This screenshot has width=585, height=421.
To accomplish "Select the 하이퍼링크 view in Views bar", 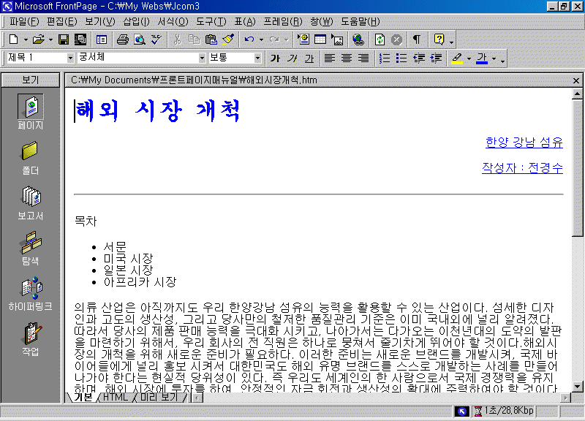I will (x=31, y=294).
